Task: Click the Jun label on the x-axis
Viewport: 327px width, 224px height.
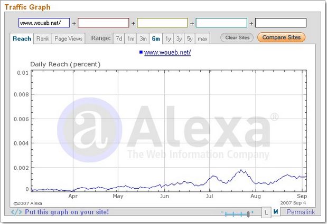Action: [x=164, y=196]
